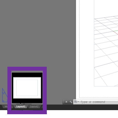Screen dimensions: 118x118
Task: Click the command line grip handle
Action: tap(64, 102)
